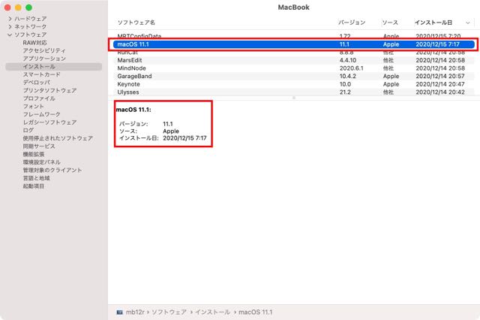The image size is (480, 320).
Task: Select ログ in sidebar
Action: tap(28, 130)
